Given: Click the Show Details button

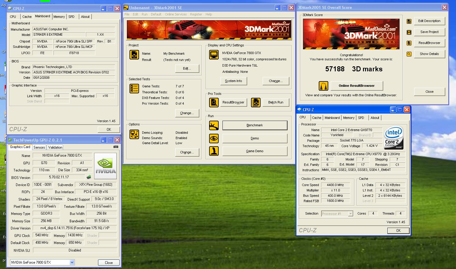Looking at the screenshot, I should [429, 54].
